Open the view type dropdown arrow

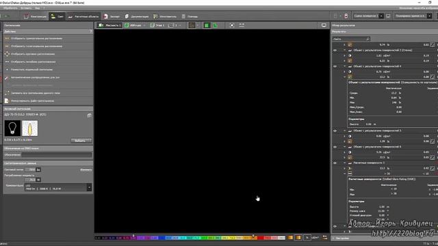pos(198,25)
